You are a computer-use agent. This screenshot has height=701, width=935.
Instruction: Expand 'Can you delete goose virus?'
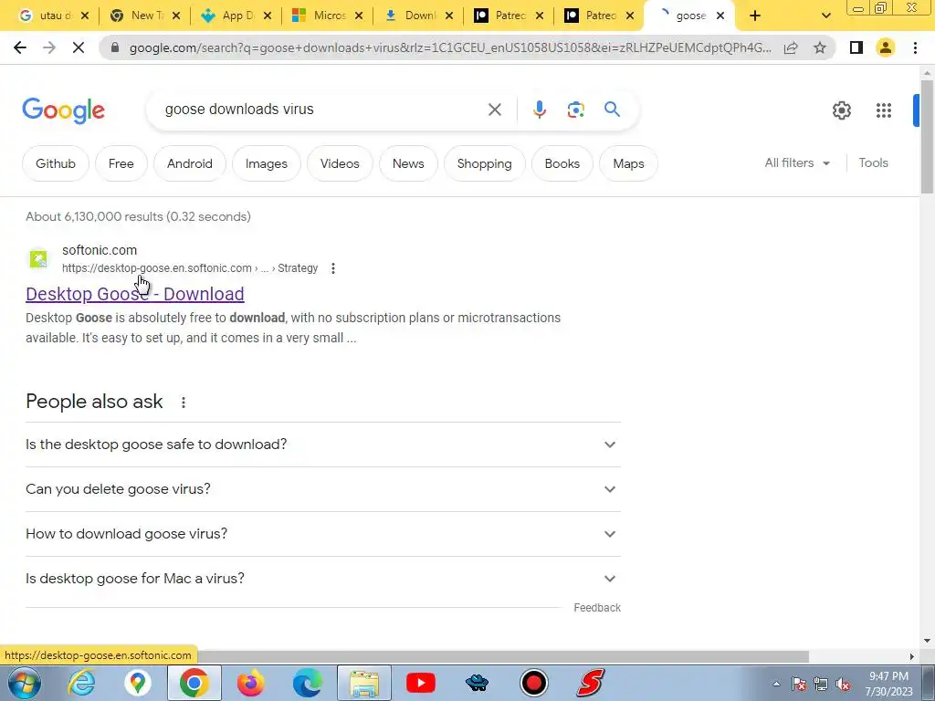pos(323,489)
